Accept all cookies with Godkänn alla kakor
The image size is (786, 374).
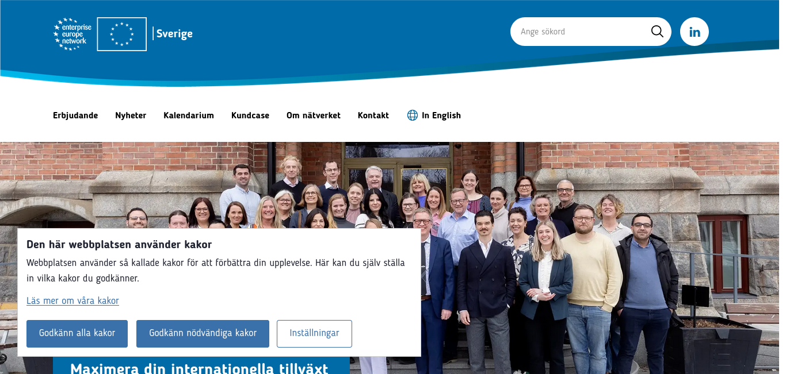[77, 334]
